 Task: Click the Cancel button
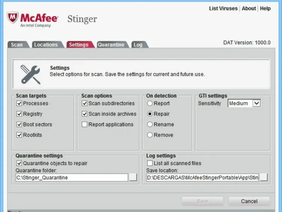click(249, 201)
